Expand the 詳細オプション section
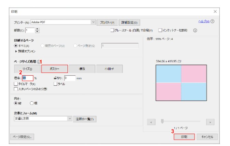 (15, 51)
